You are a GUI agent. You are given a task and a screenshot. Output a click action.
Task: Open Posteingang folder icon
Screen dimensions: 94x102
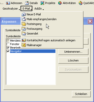click(24, 24)
